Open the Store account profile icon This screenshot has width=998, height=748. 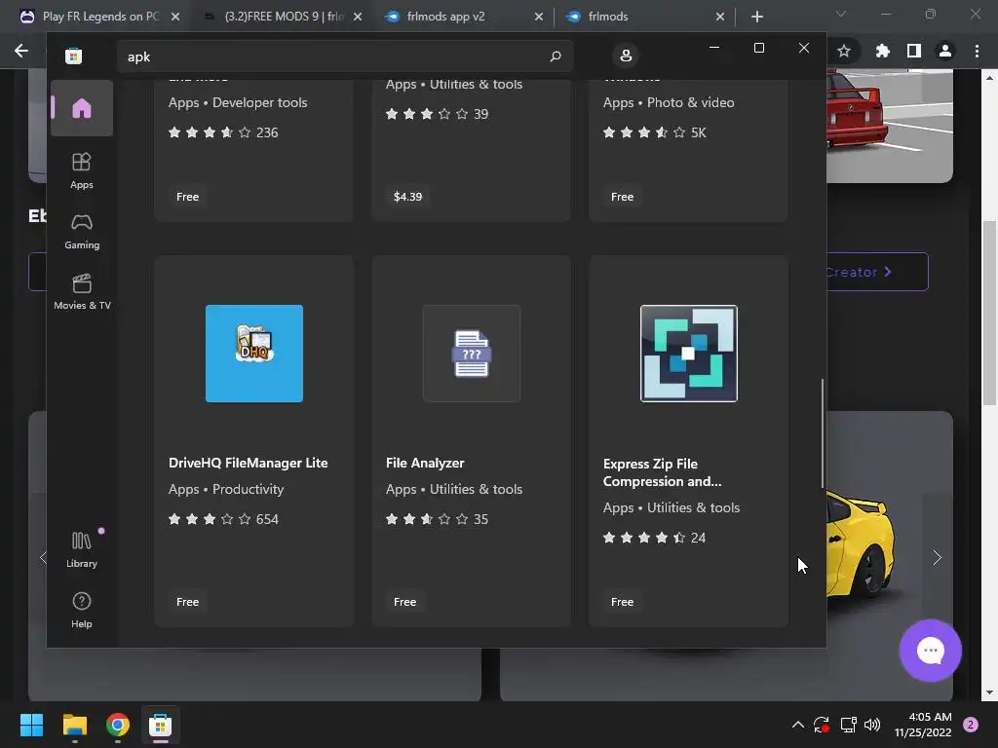626,56
